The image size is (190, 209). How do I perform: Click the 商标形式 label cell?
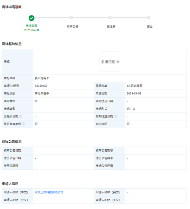[x=110, y=109]
